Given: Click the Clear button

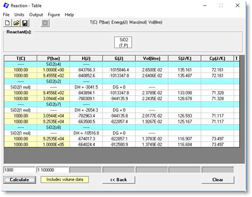Looking at the screenshot, I should coord(217,180).
